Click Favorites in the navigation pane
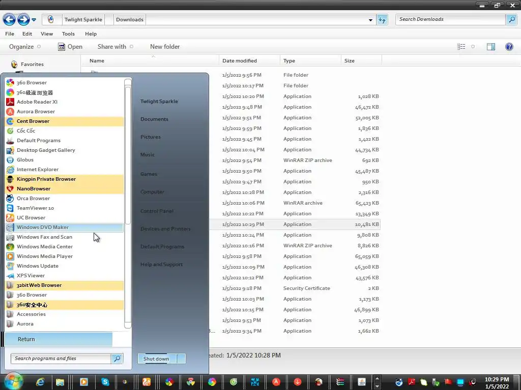The width and height of the screenshot is (521, 390). pos(32,64)
